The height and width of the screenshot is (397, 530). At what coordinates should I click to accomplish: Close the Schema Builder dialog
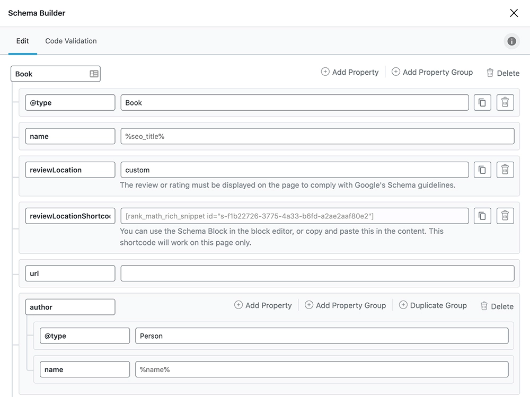click(514, 13)
